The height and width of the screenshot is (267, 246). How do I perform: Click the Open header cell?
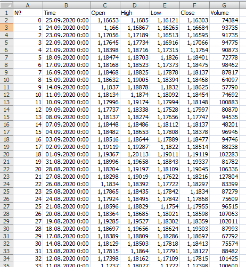click(105, 13)
